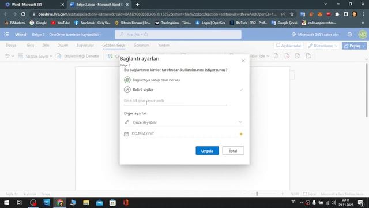Viewport: 369px width, 208px height.
Task: Open the YouTube bookmark
Action: click(61, 23)
